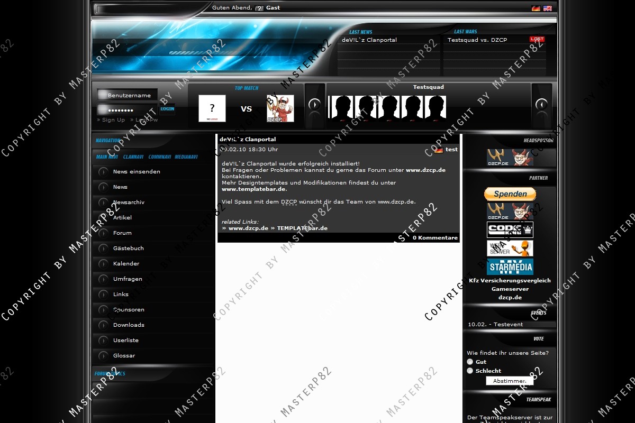Submit the poll with Abstimmen button
The width and height of the screenshot is (635, 423).
coord(510,381)
